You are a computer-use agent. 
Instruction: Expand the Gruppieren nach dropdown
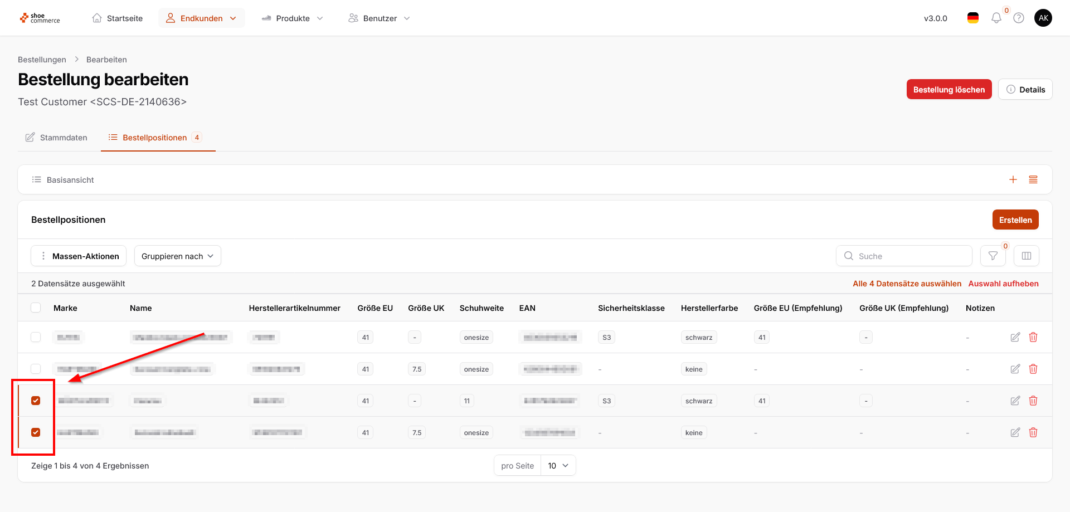(x=177, y=256)
